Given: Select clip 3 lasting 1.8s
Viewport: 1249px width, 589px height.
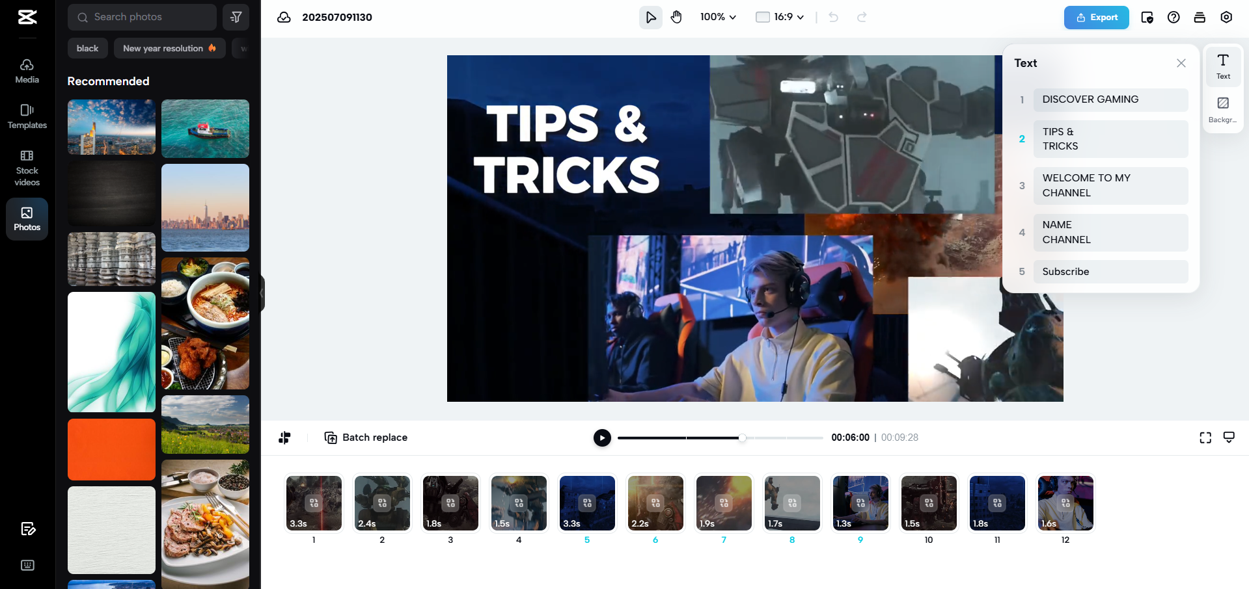Looking at the screenshot, I should coord(450,503).
